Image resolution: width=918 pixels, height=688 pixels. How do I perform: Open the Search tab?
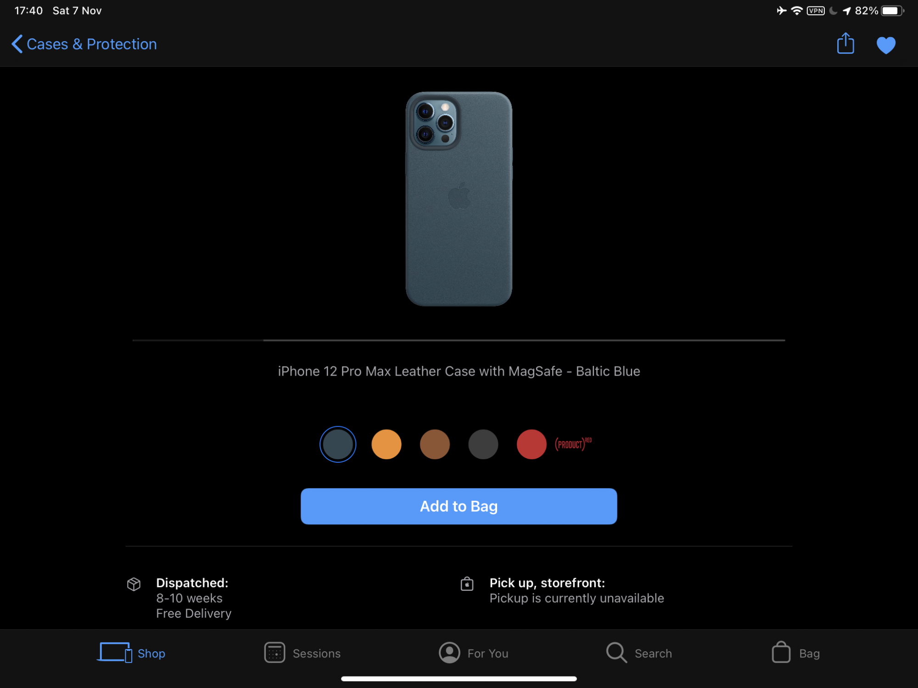pos(639,653)
